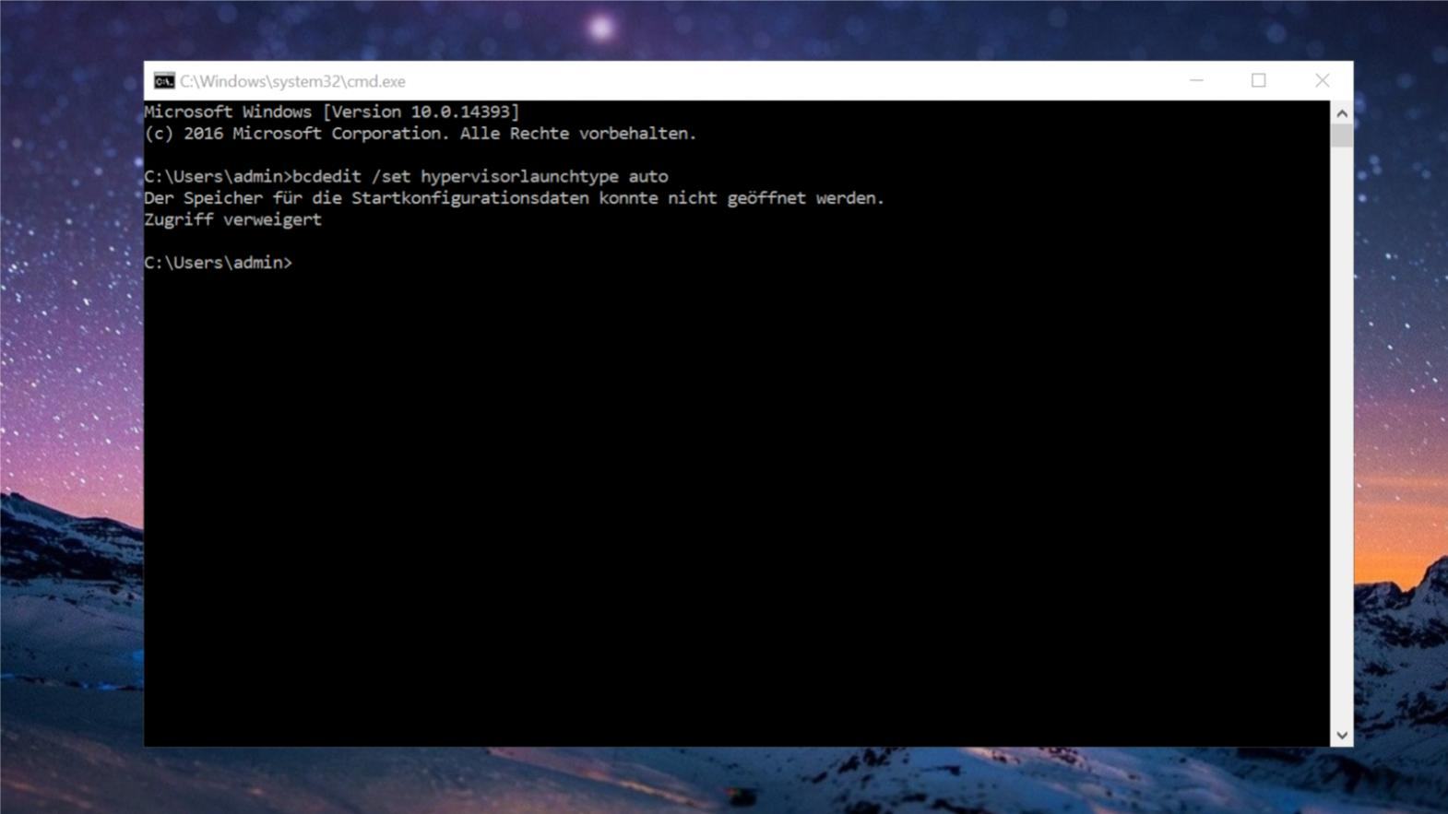Click the error line 'Der Speicher für die Startkonfigurationsdaten'
The height and width of the screenshot is (814, 1448).
(x=514, y=198)
